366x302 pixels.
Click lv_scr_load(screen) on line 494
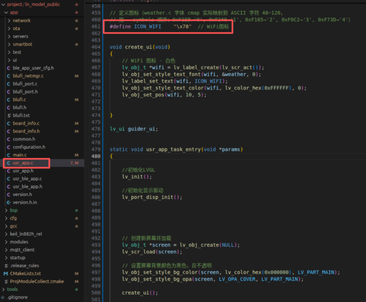(152, 252)
